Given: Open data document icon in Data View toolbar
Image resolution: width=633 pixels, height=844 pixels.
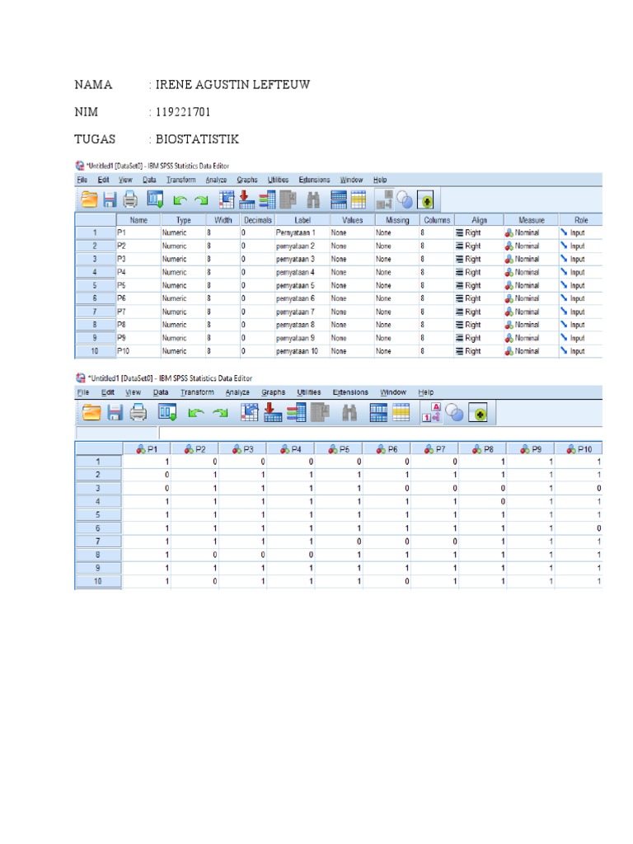Looking at the screenshot, I should click(x=91, y=413).
